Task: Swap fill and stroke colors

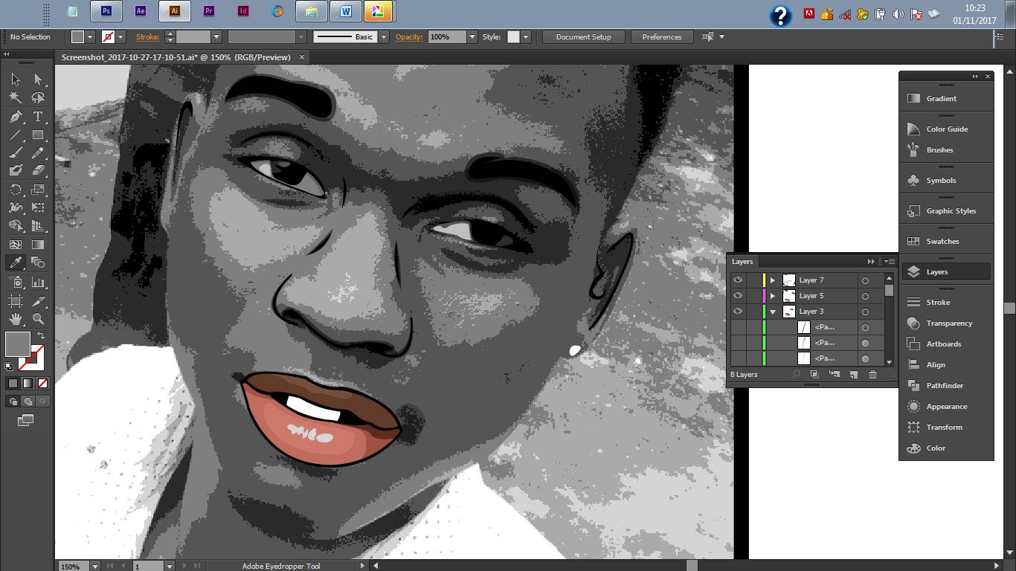Action: point(41,336)
